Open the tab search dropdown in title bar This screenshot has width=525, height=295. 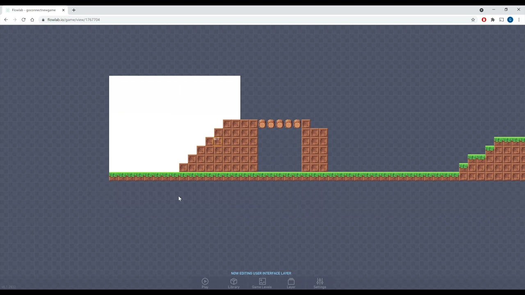point(482,10)
